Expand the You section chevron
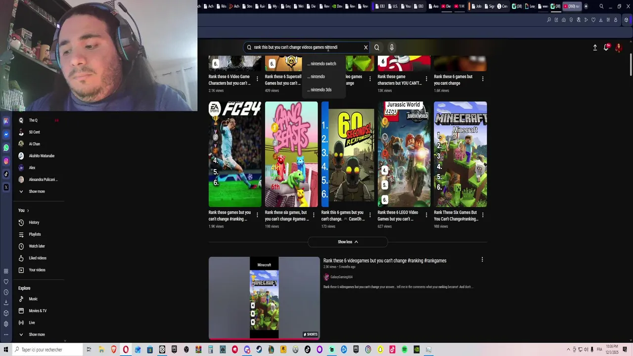This screenshot has width=633, height=356. [28, 211]
